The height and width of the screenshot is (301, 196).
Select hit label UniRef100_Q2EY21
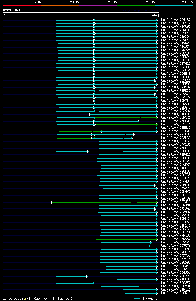coord(176,276)
